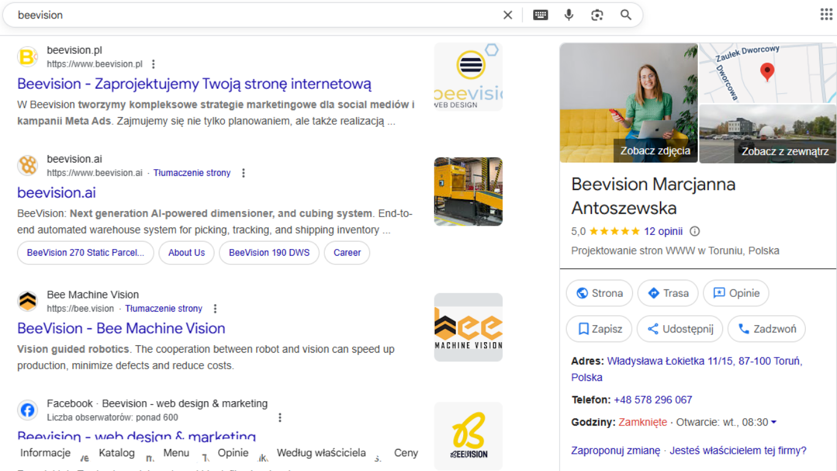Switch to the Informacje tab
The width and height of the screenshot is (837, 471).
pos(45,453)
